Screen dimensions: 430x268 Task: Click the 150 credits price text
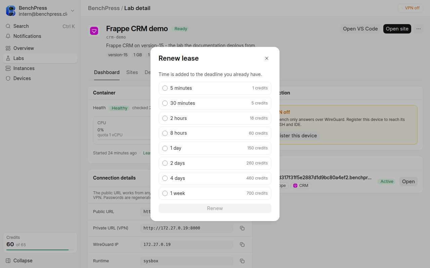[x=257, y=148]
